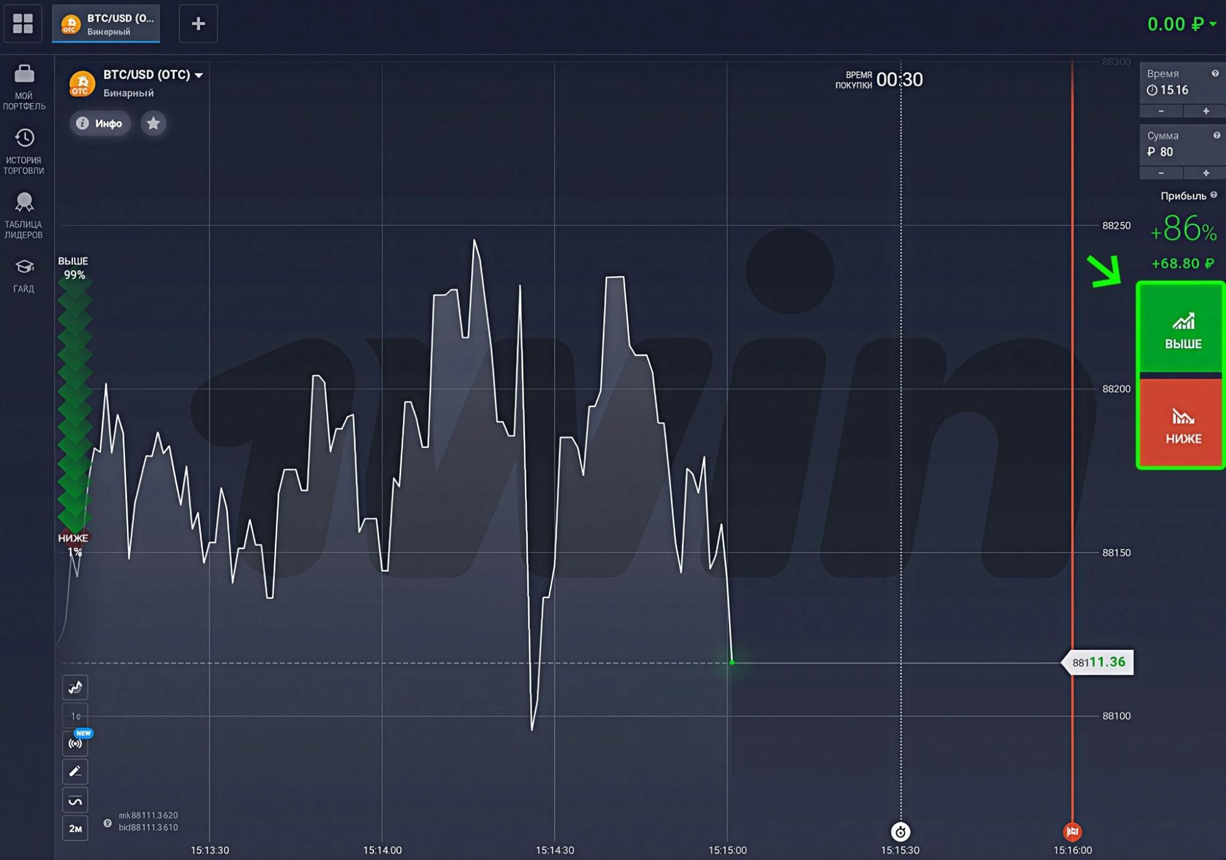Switch to the BTC/USD tab
Image resolution: width=1226 pixels, height=860 pixels.
pyautogui.click(x=106, y=24)
